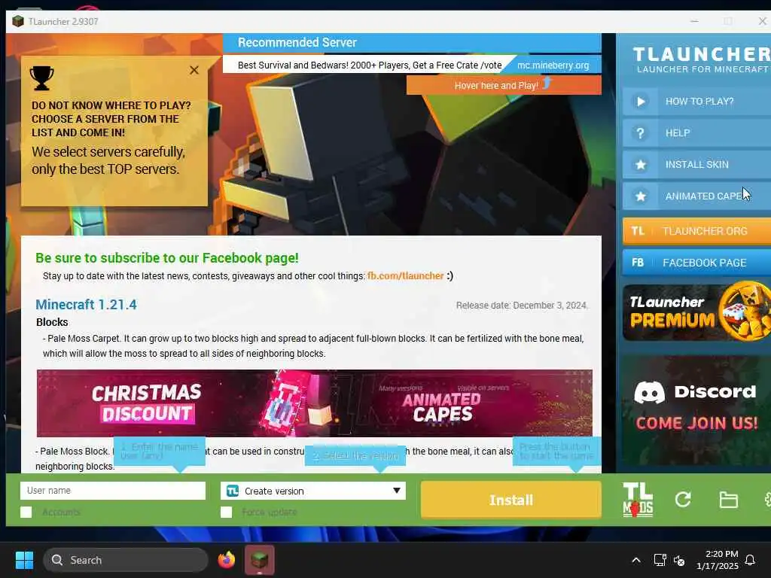The image size is (771, 578).
Task: Click the TLauncher Premium banner
Action: (696, 312)
